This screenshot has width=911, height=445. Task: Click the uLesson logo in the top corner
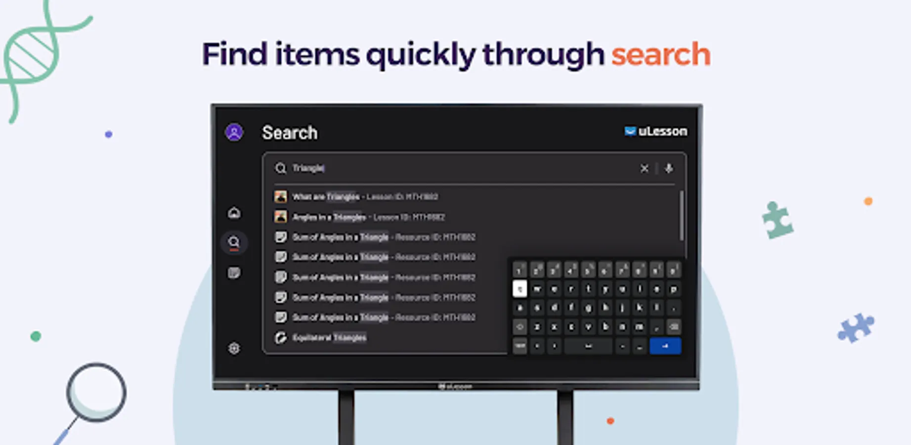(655, 131)
